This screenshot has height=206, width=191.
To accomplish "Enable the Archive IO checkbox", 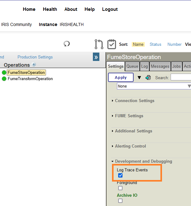I will coord(120,201).
